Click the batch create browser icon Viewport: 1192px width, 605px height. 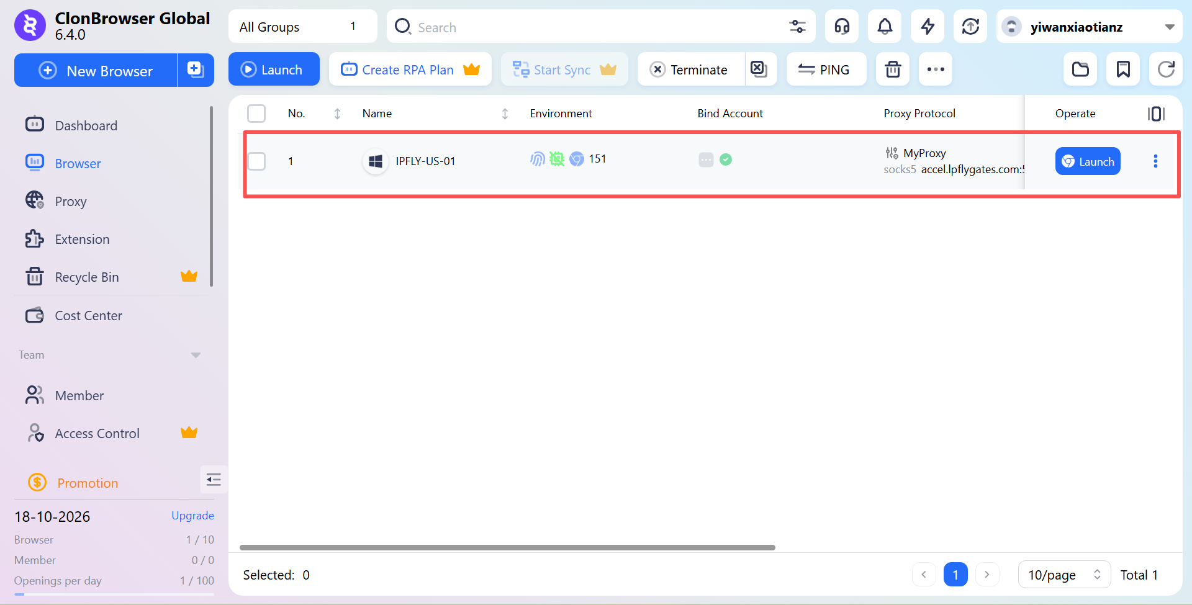point(196,69)
